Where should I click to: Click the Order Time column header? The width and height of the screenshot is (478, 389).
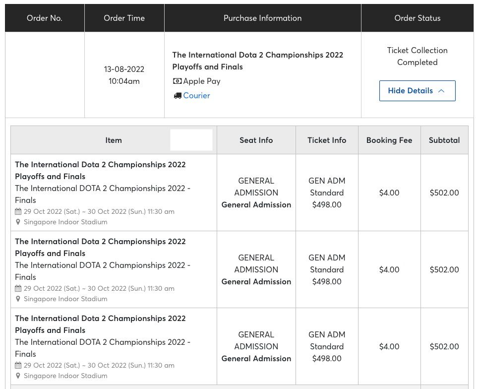point(124,18)
